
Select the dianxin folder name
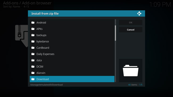tap(41, 73)
